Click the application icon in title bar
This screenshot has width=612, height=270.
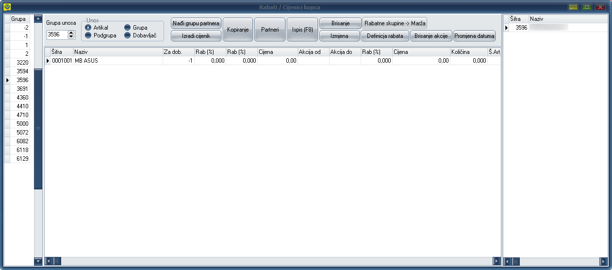7,7
